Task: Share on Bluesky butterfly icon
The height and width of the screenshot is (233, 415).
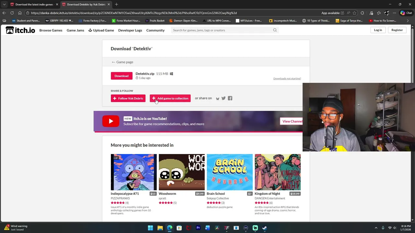Action: (218, 99)
